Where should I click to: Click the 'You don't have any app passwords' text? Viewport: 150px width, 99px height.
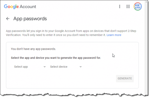(x=33, y=49)
